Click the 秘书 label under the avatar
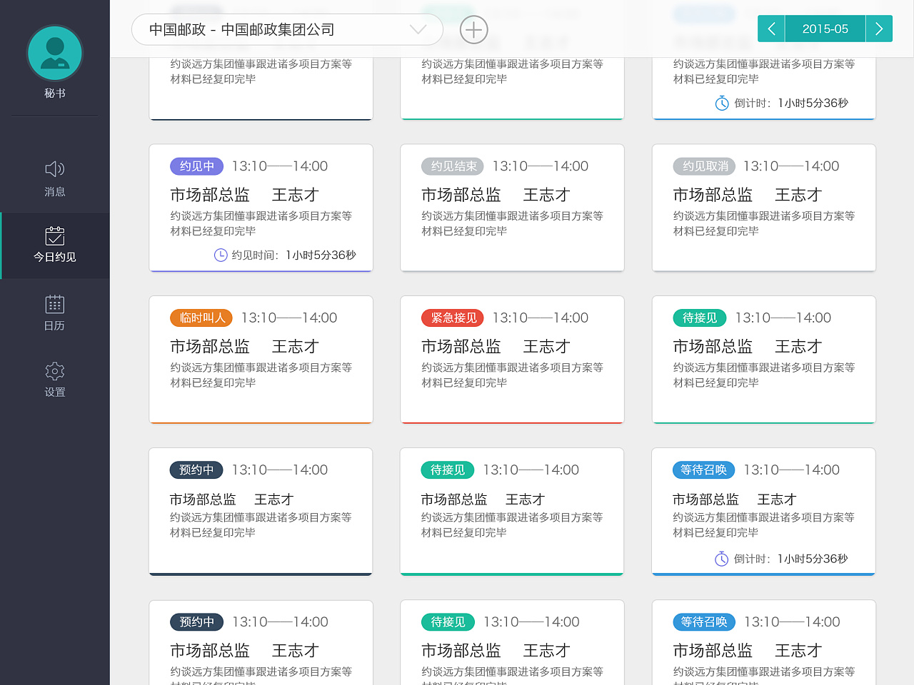The height and width of the screenshot is (685, 914). coord(55,93)
